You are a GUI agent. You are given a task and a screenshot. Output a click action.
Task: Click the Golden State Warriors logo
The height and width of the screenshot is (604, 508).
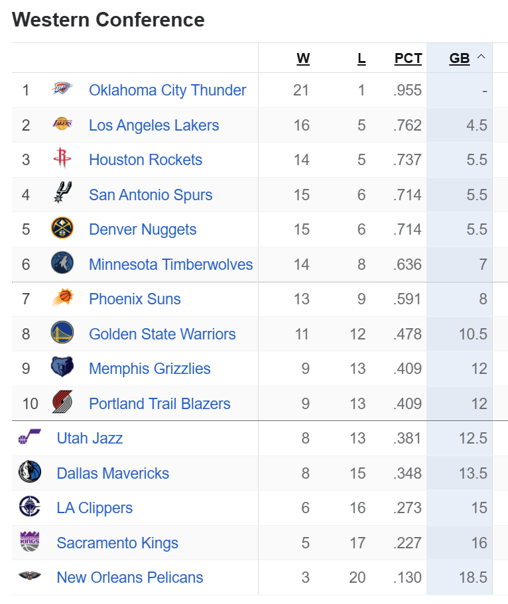pyautogui.click(x=62, y=333)
